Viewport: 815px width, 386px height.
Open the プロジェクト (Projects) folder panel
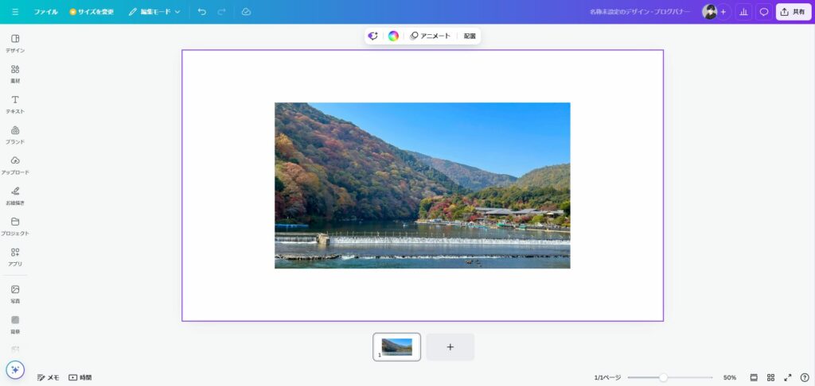tap(15, 226)
